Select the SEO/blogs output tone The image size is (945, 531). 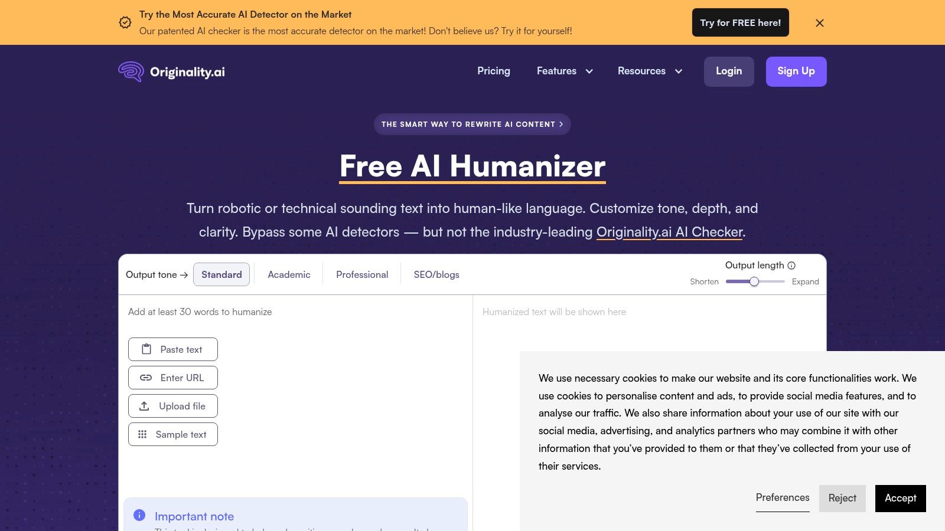pyautogui.click(x=435, y=274)
